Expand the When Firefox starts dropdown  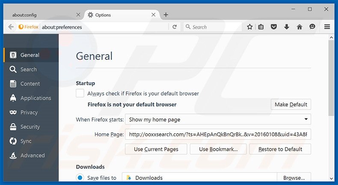point(218,119)
